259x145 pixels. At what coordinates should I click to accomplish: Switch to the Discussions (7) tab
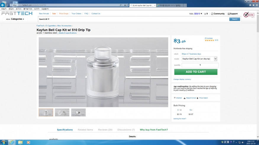(x=126, y=130)
